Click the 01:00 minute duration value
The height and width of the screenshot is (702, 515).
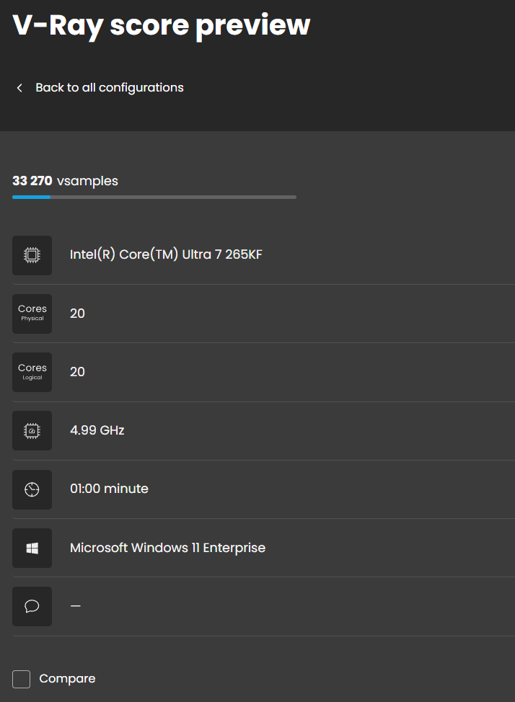(x=109, y=489)
